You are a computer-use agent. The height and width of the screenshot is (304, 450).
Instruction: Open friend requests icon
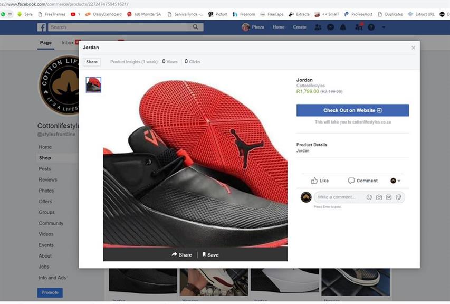coord(318,27)
